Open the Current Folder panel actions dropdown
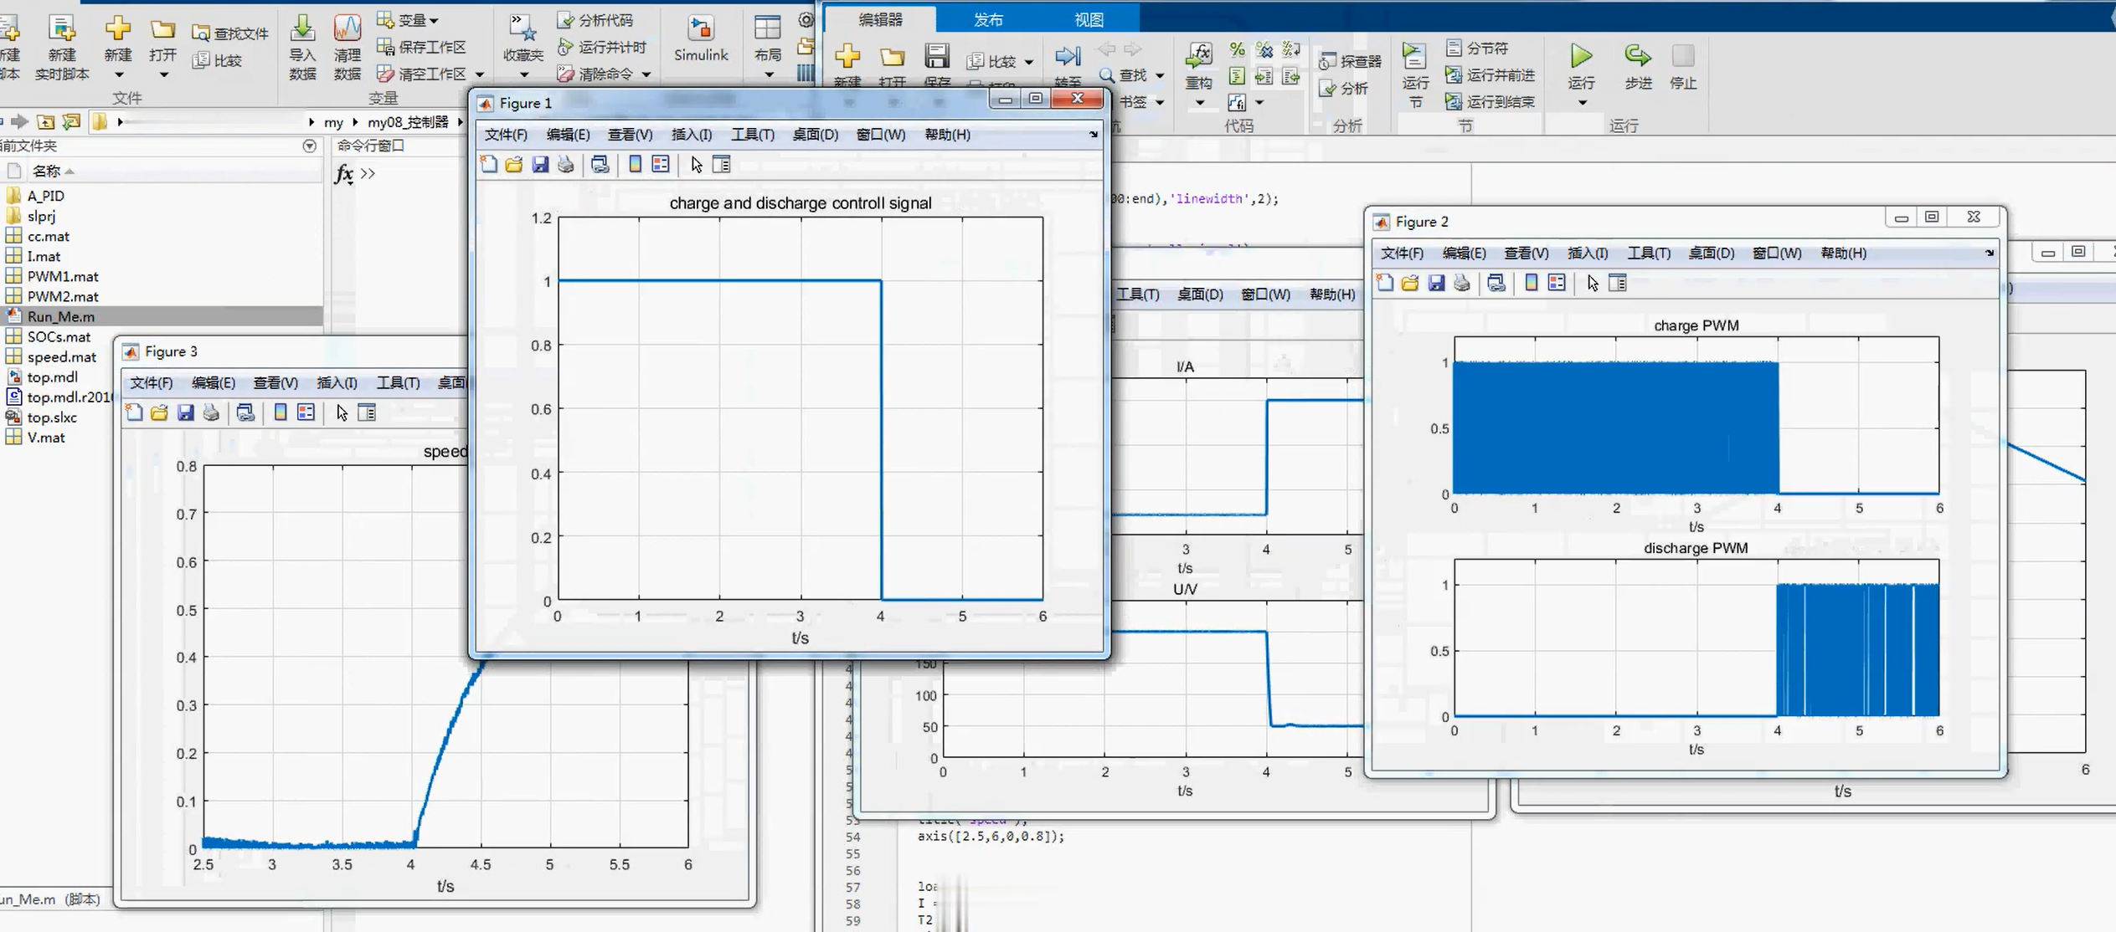This screenshot has width=2116, height=932. tap(309, 146)
